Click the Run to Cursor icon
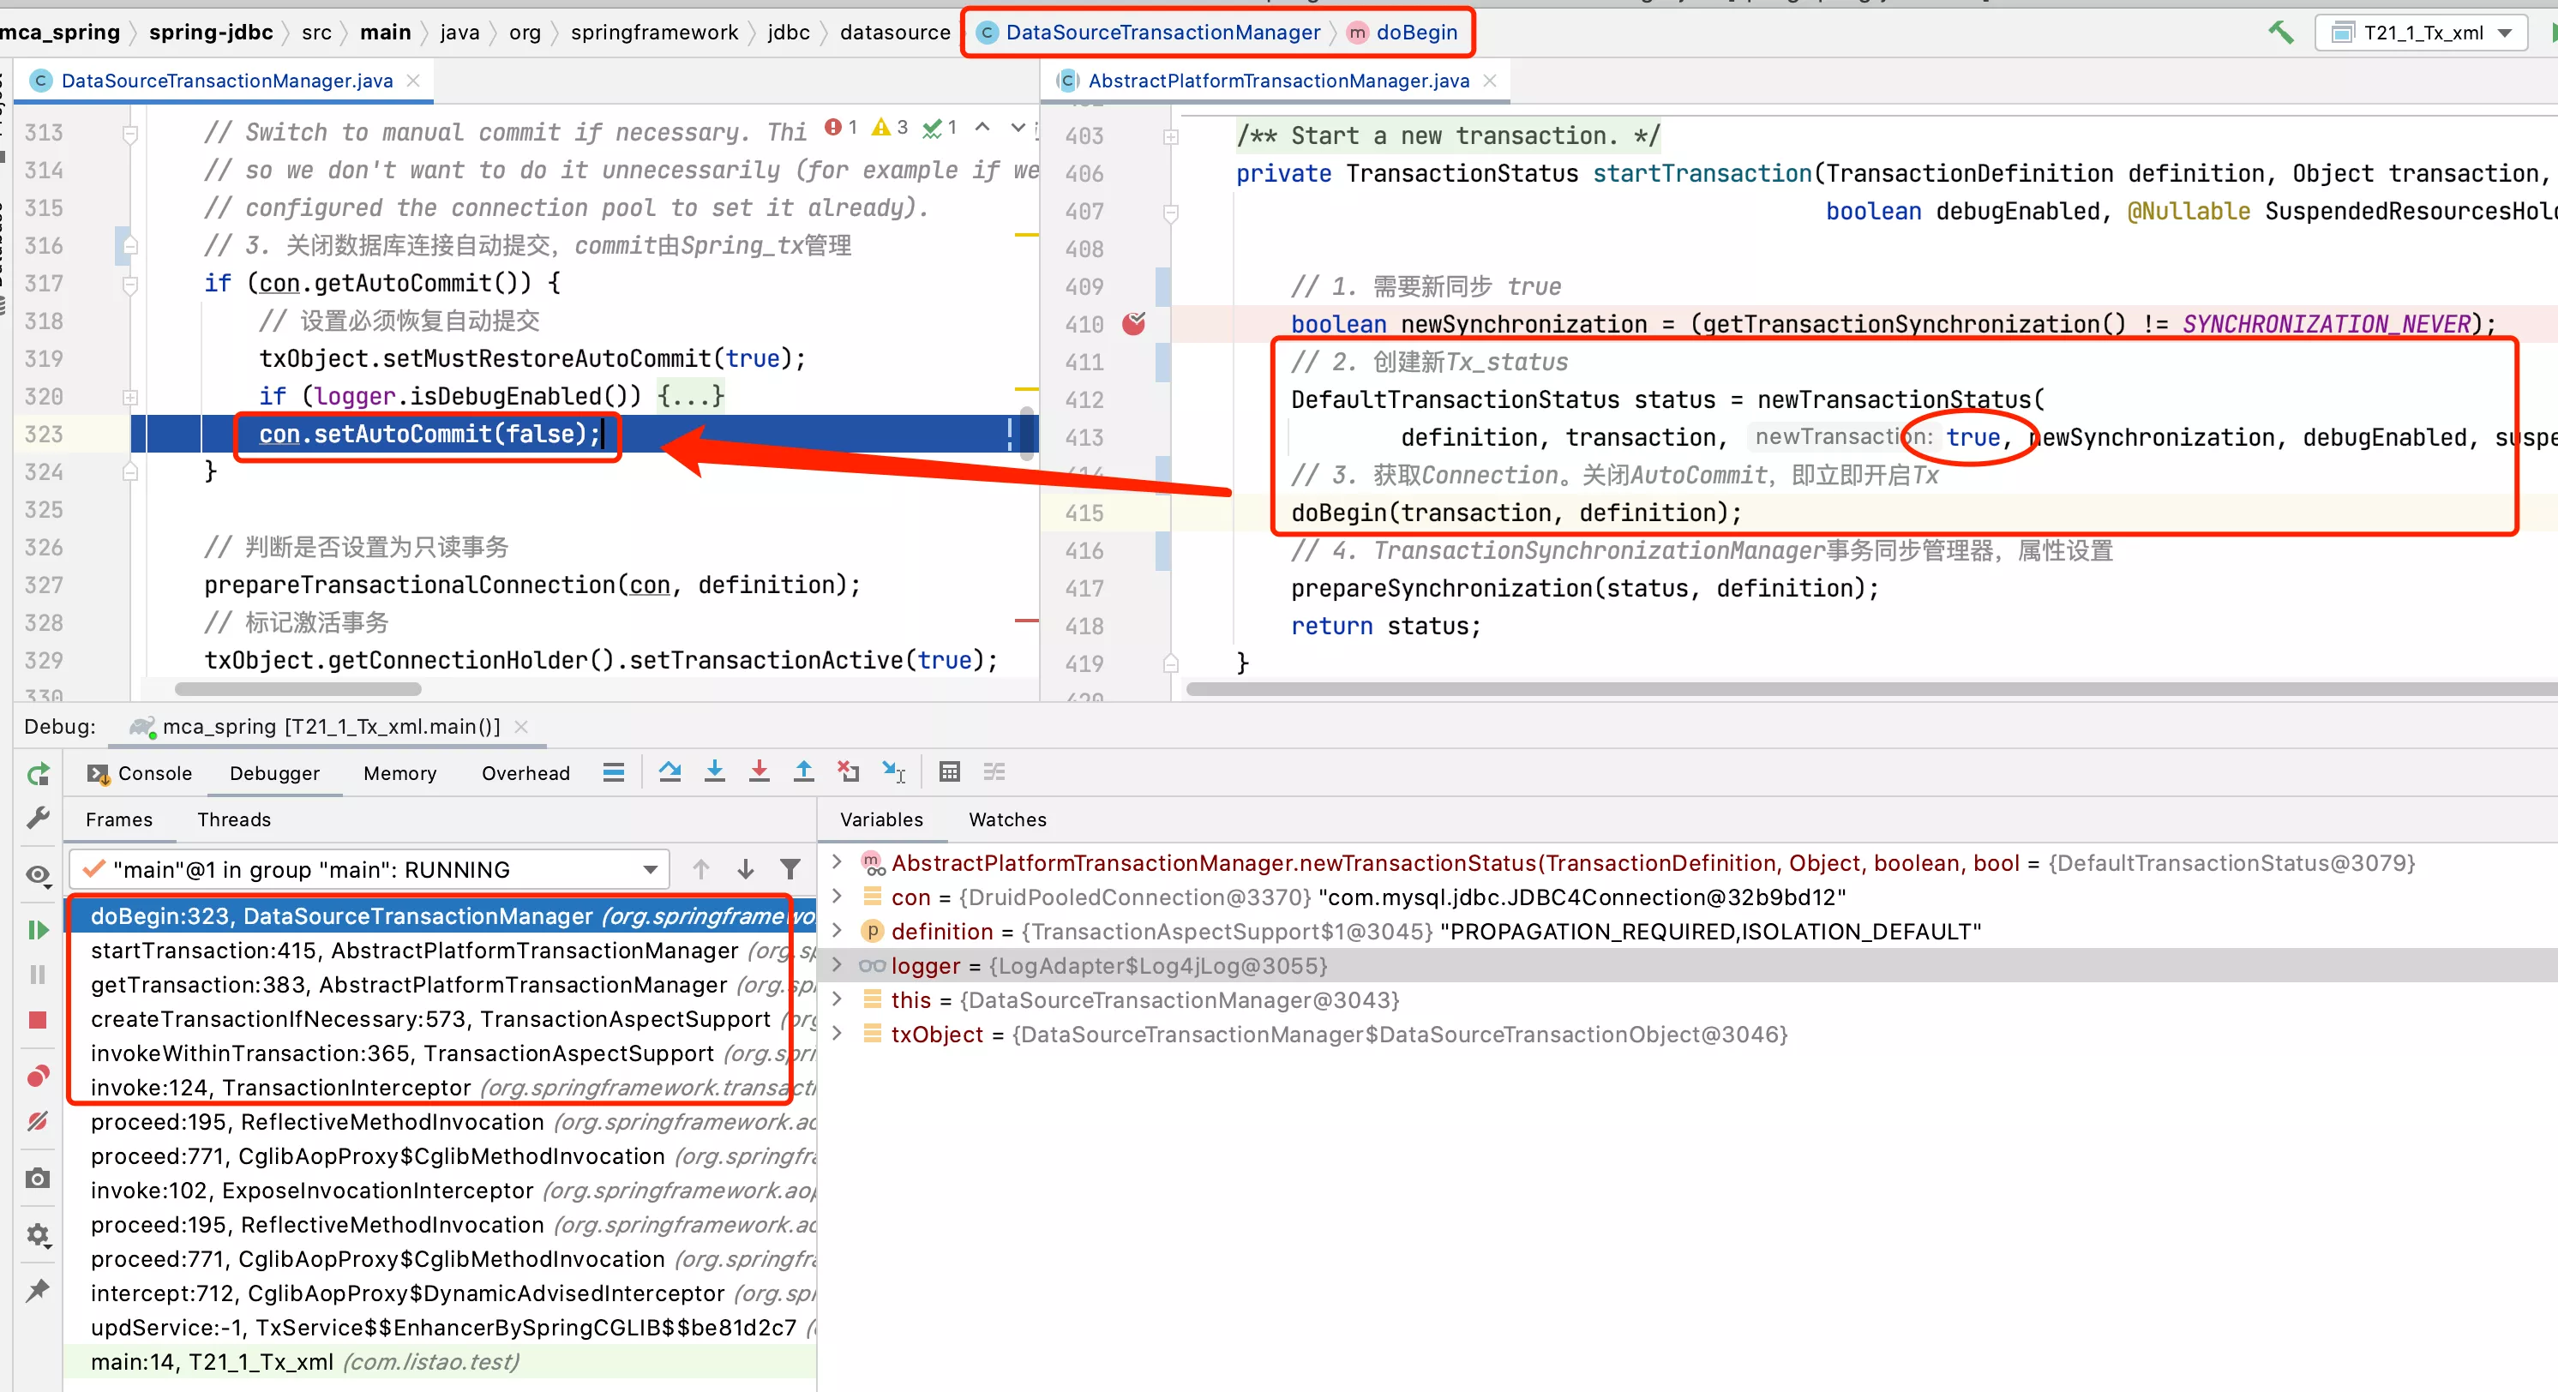The height and width of the screenshot is (1392, 2558). pyautogui.click(x=894, y=771)
